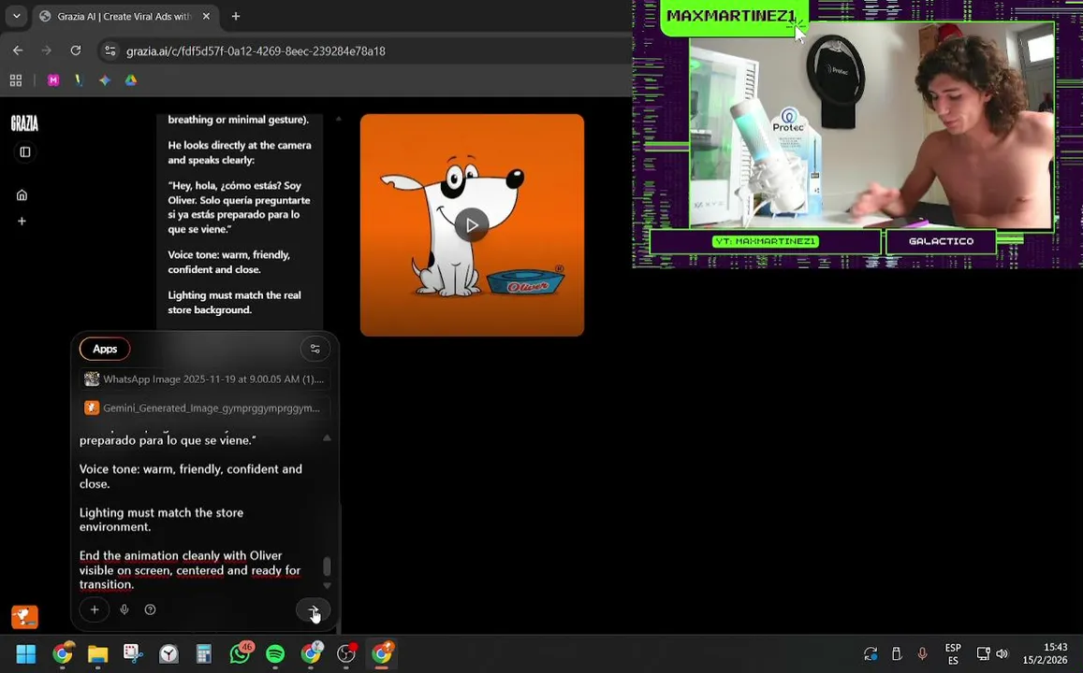This screenshot has width=1083, height=673.
Task: Open the network status tray icon
Action: click(983, 653)
